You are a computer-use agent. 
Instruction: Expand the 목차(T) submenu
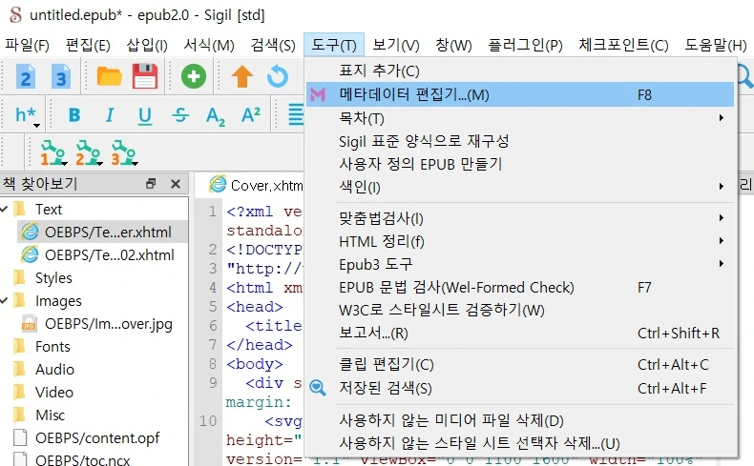point(520,118)
